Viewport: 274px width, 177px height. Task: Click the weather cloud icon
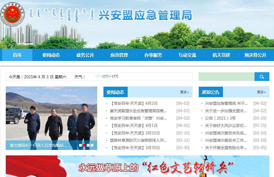[98, 76]
